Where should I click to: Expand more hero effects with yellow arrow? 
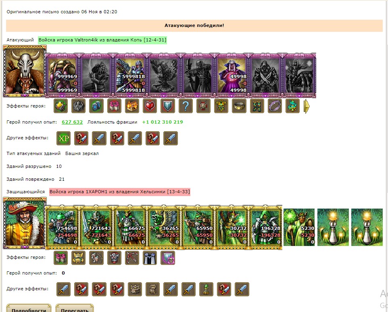coord(307,106)
